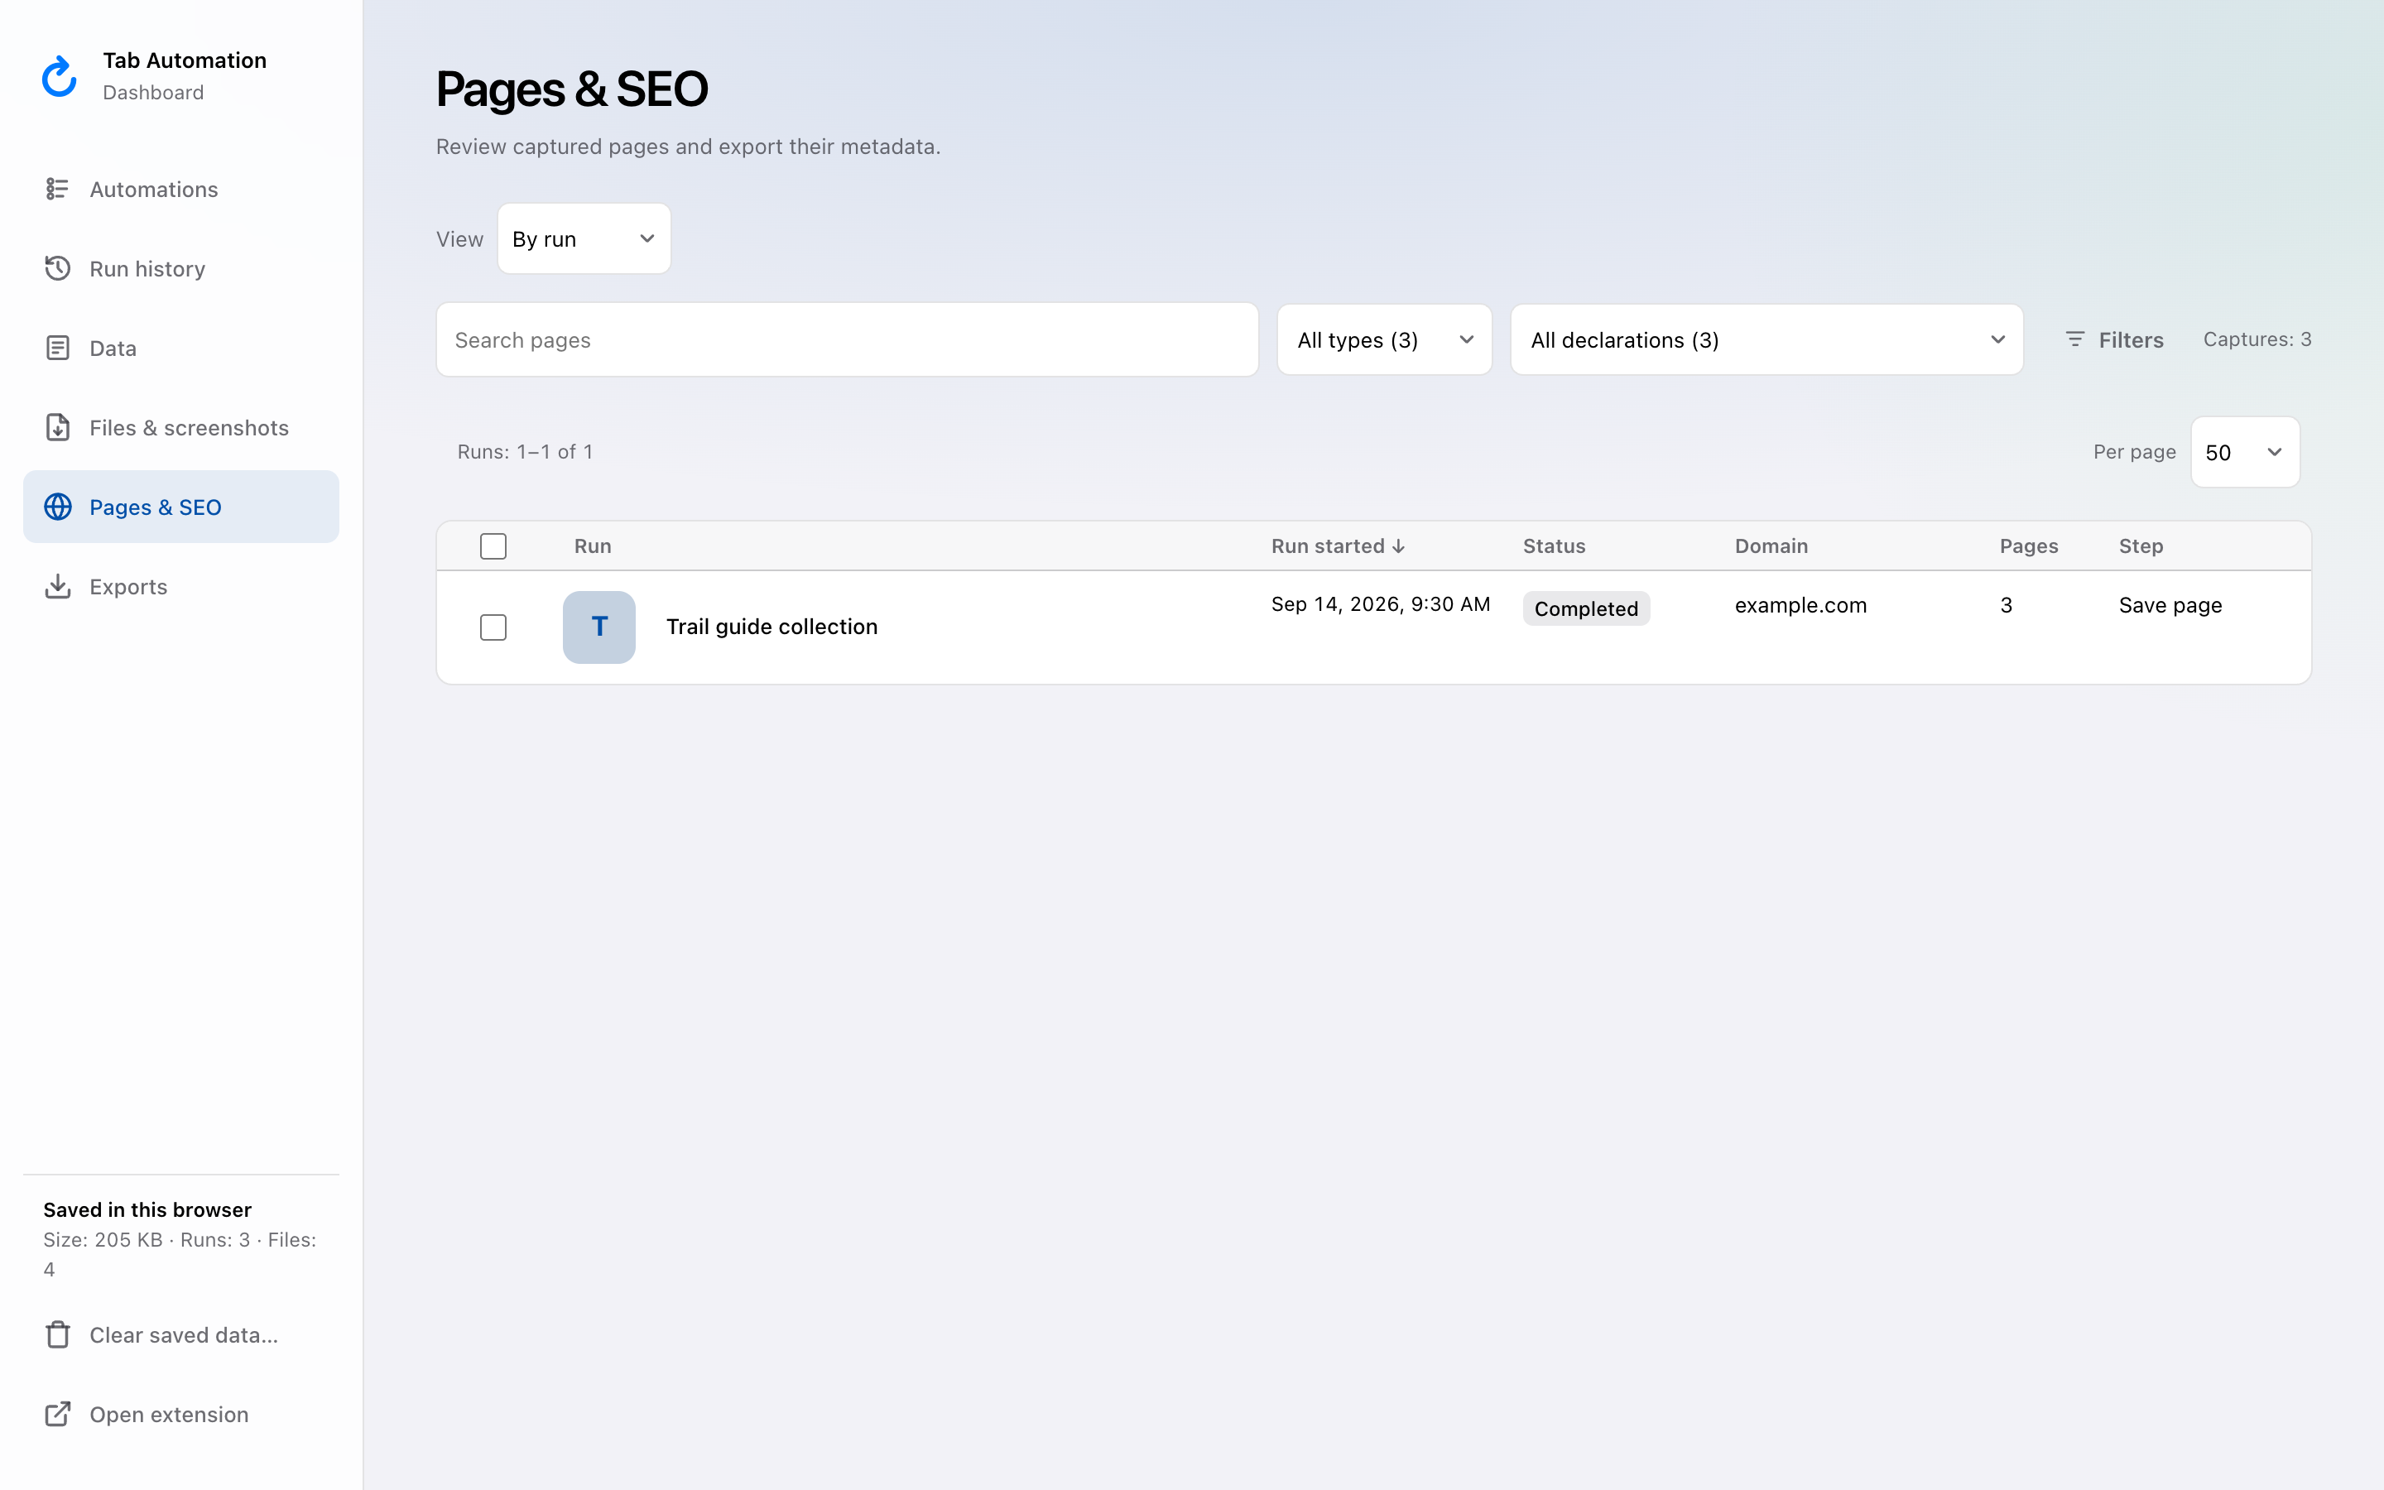Click the Pages & SEO globe icon
2384x1490 pixels.
[57, 507]
